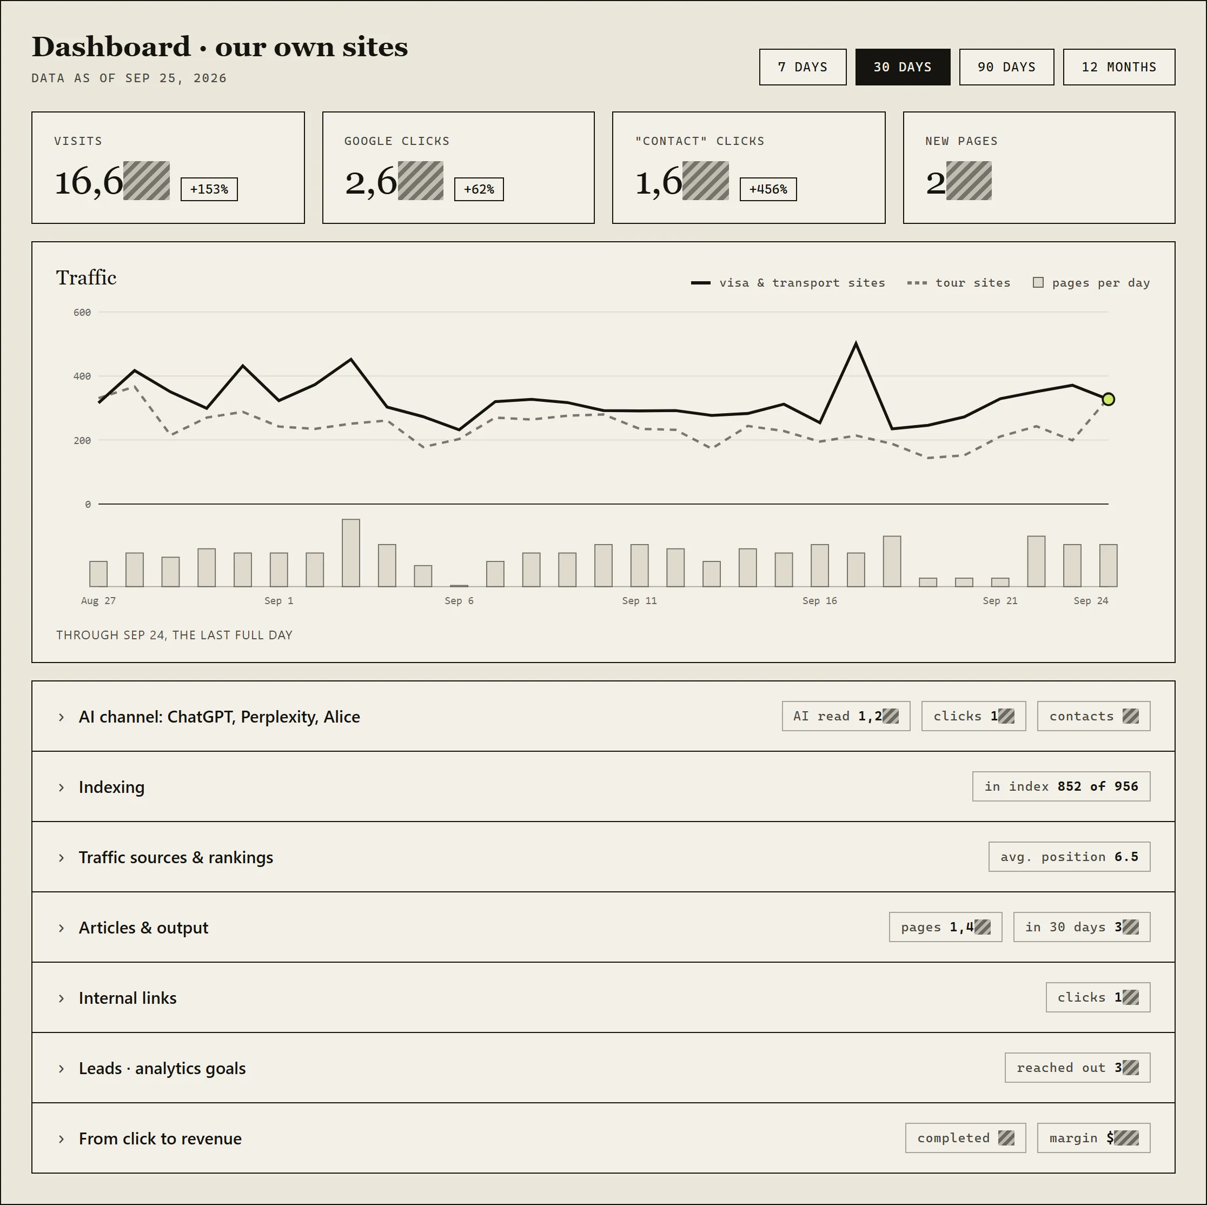This screenshot has width=1207, height=1205.
Task: Click the in 30 days chip
Action: pos(1082,926)
